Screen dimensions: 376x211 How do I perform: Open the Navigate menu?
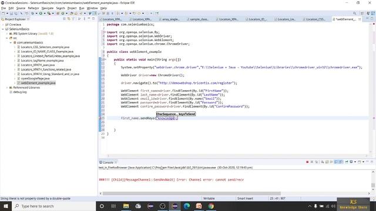coord(48,8)
